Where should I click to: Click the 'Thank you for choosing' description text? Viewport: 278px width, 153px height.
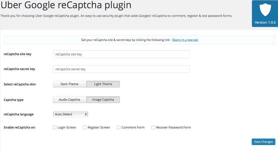[116, 16]
